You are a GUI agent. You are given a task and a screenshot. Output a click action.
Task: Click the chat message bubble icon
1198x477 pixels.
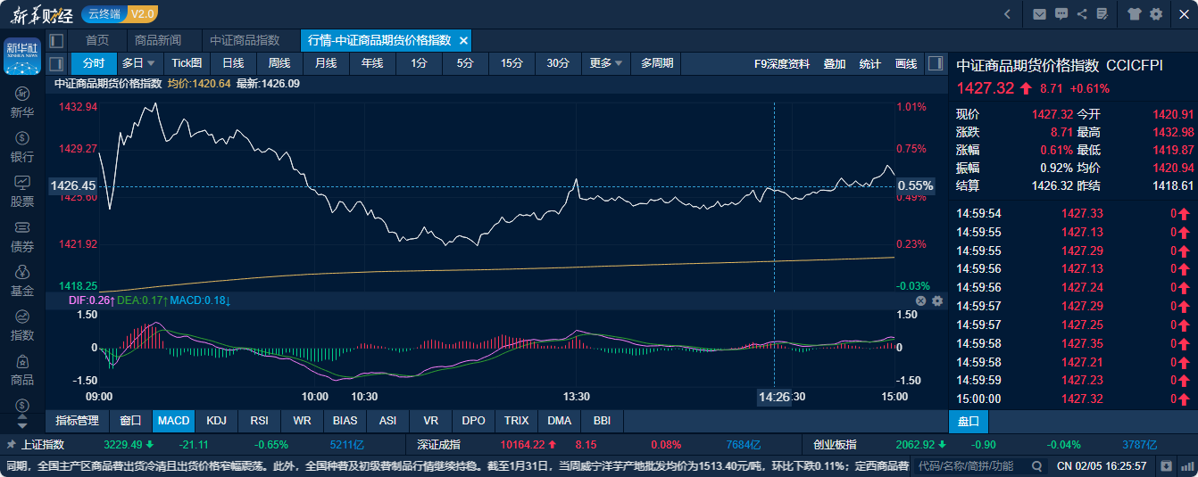tap(1061, 14)
